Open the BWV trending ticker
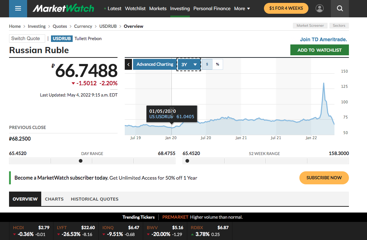The image size is (367, 240). point(165,231)
